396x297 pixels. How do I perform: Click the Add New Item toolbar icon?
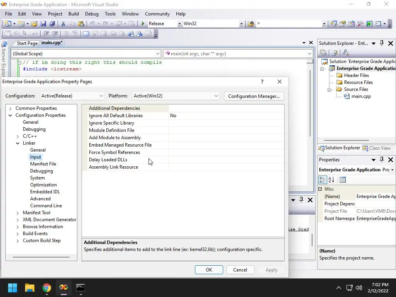(22, 24)
